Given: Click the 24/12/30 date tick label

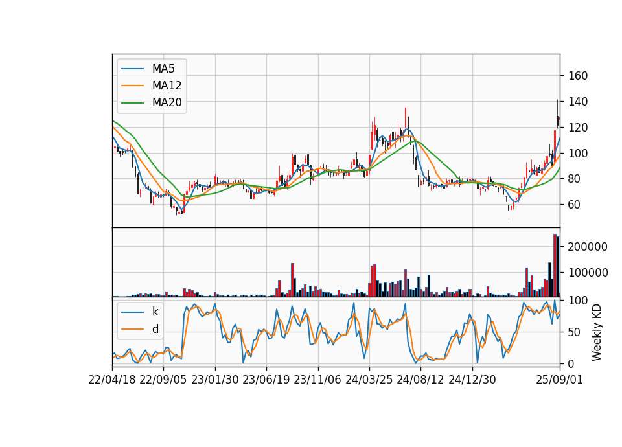Looking at the screenshot, I should pyautogui.click(x=472, y=380).
